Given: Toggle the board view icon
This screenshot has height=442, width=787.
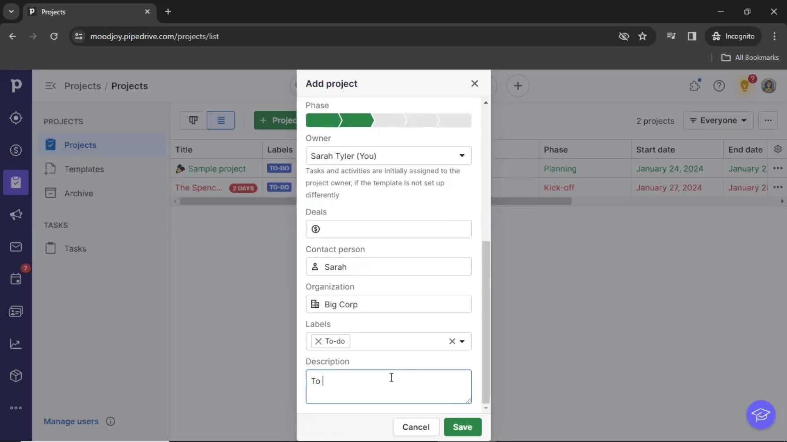Looking at the screenshot, I should [x=193, y=120].
